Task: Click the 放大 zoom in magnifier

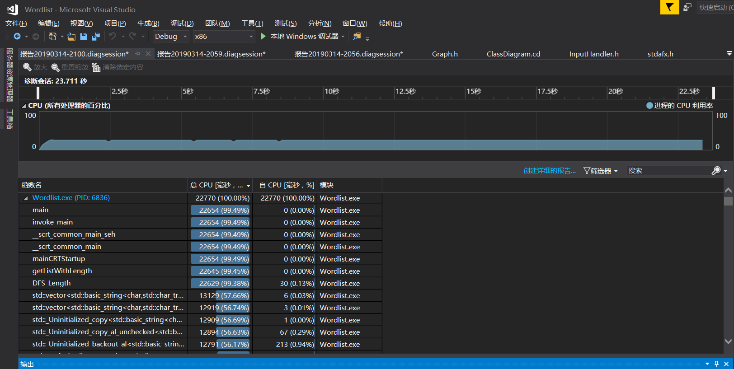Action: coord(28,67)
